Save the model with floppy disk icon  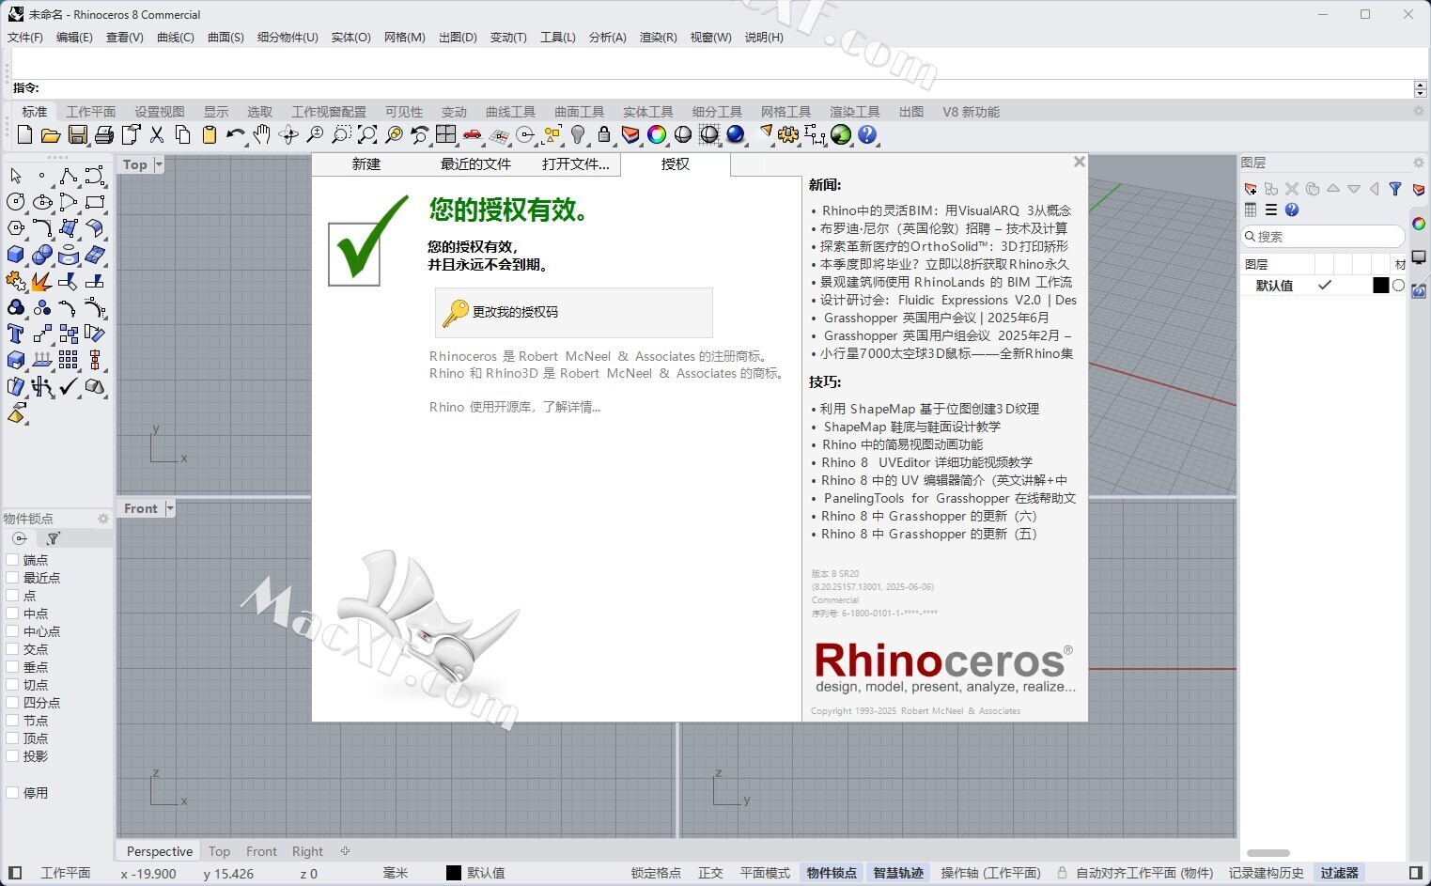pos(78,135)
